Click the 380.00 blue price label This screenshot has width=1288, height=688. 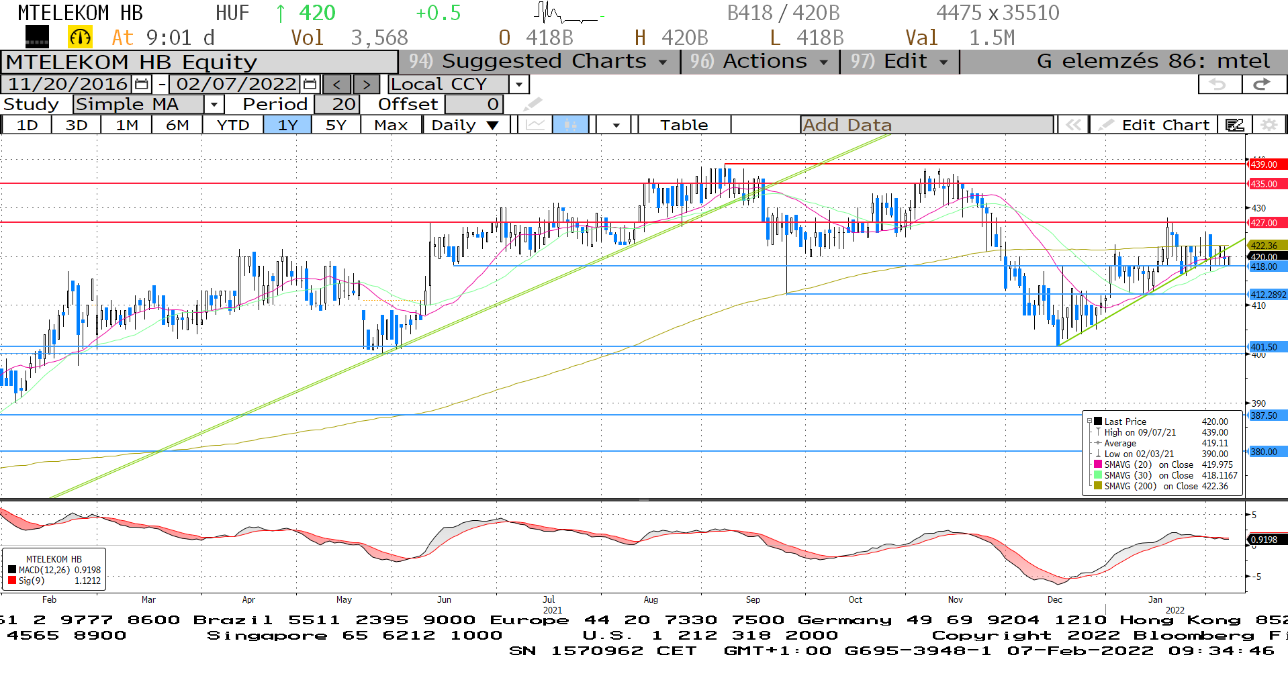1267,452
